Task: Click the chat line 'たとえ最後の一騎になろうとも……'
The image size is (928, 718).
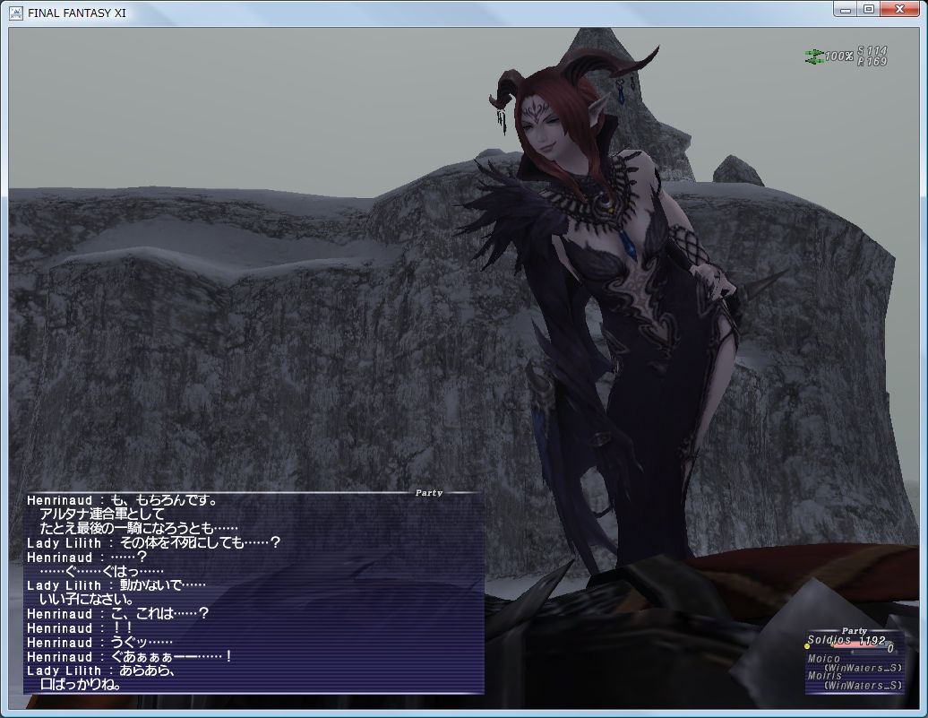Action: pos(139,529)
